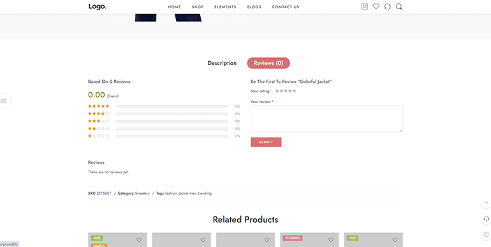Open the Home menu item
Image resolution: width=491 pixels, height=247 pixels.
coord(175,7)
